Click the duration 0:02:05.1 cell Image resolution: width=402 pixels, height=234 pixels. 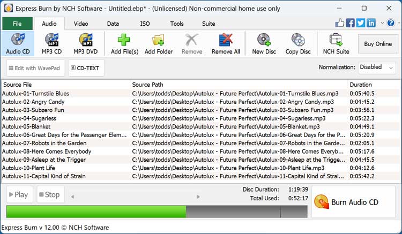362,143
